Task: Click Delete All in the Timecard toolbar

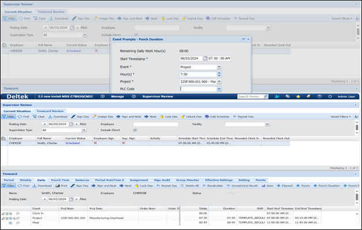Action: click(x=190, y=185)
